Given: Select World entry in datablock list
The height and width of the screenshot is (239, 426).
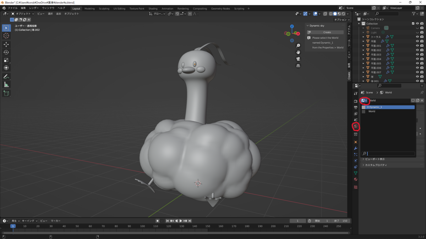Looking at the screenshot, I should tap(388, 111).
